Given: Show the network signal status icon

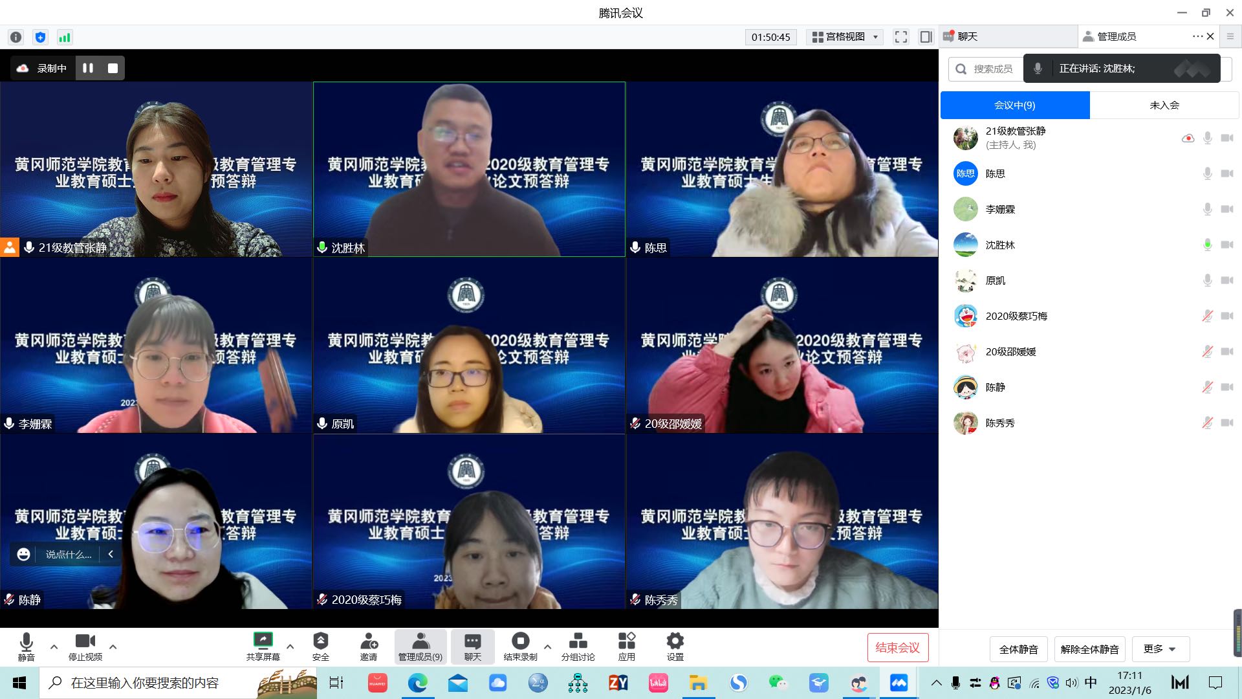Looking at the screenshot, I should 65,38.
